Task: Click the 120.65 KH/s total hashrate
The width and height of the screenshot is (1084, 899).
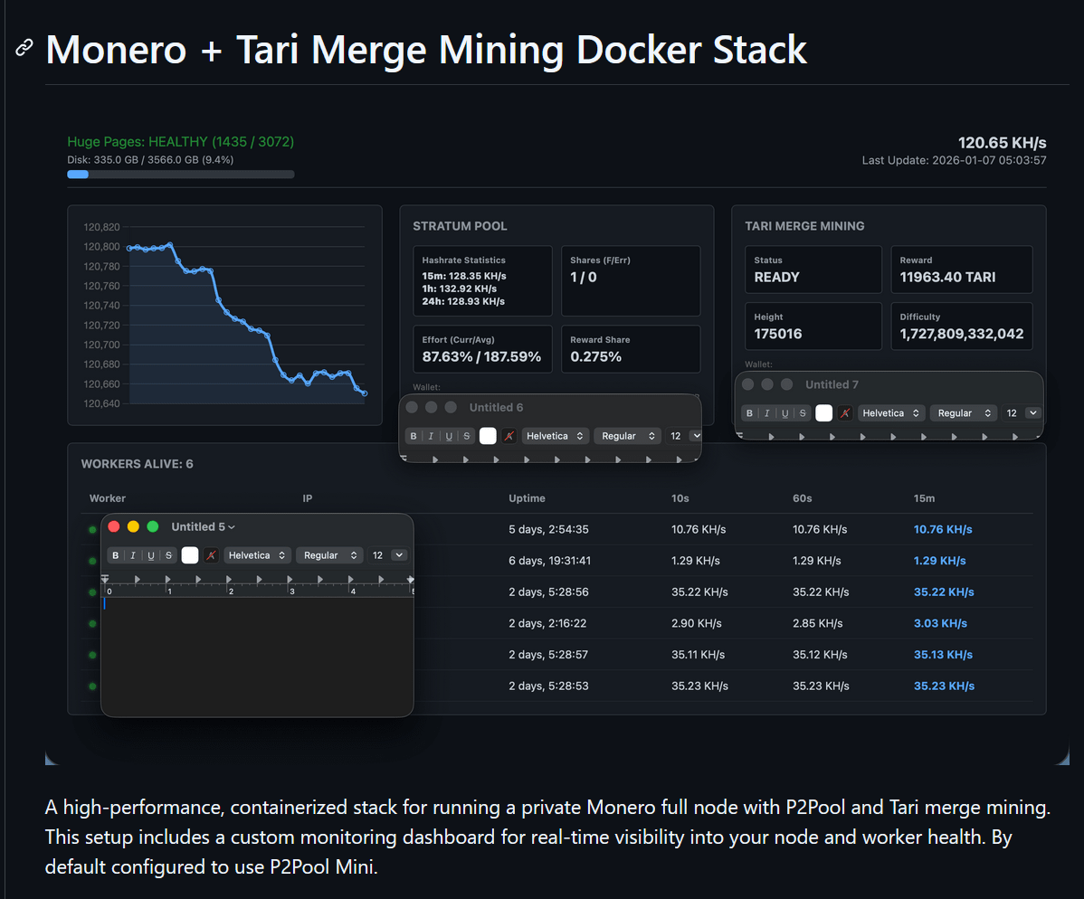Action: 1002,143
